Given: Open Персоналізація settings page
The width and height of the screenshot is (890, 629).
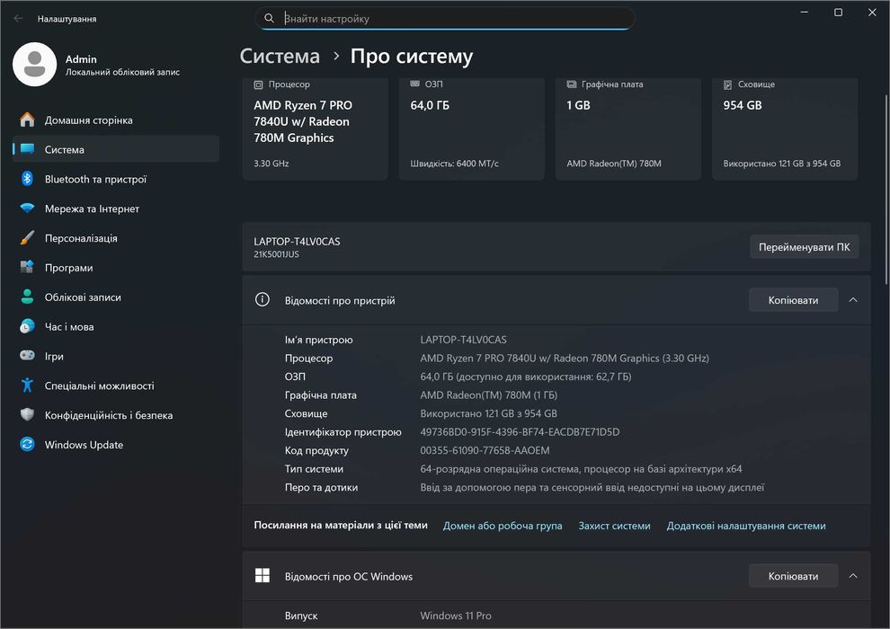Looking at the screenshot, I should tap(116, 237).
